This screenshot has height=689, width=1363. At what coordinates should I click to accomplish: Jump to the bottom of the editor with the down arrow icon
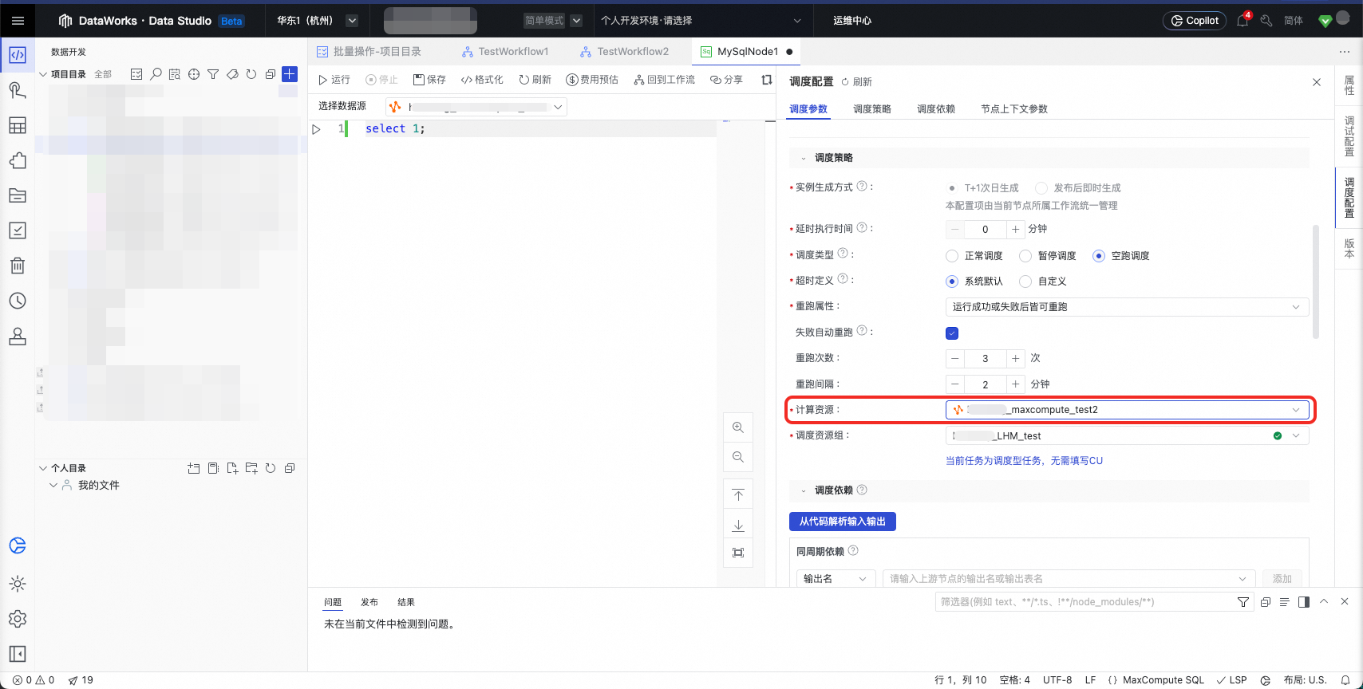[x=738, y=525]
